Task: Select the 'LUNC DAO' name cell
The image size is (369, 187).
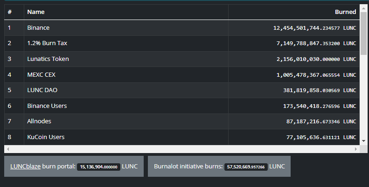Action: [126, 90]
